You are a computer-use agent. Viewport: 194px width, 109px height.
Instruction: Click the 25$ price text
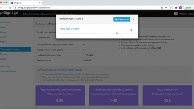click(167, 101)
